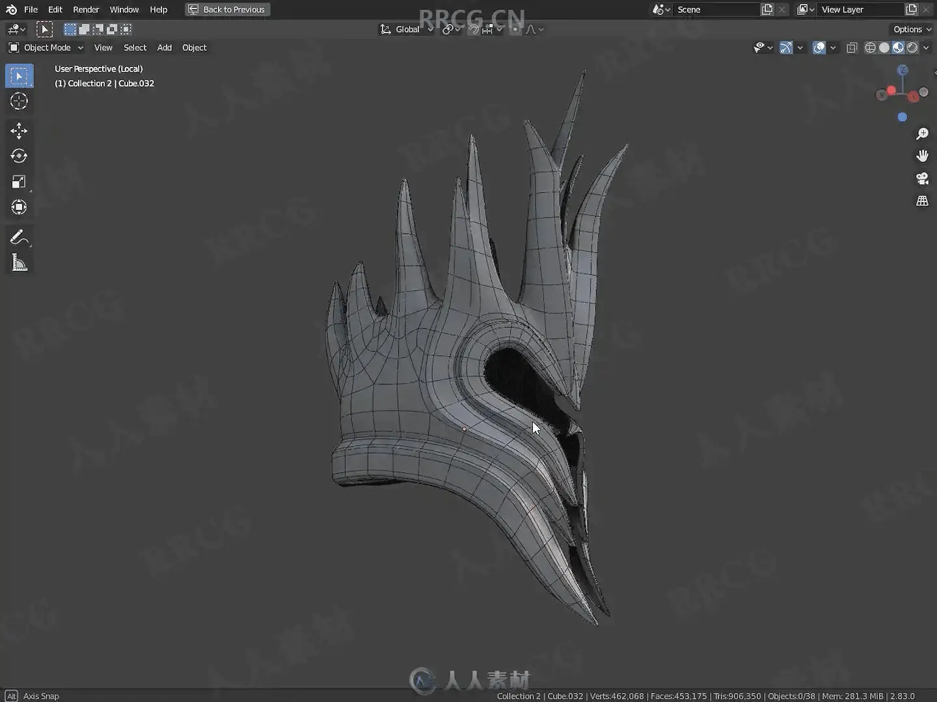Viewport: 937px width, 702px height.
Task: Choose the Extend selection mode icon
Action: 84,29
